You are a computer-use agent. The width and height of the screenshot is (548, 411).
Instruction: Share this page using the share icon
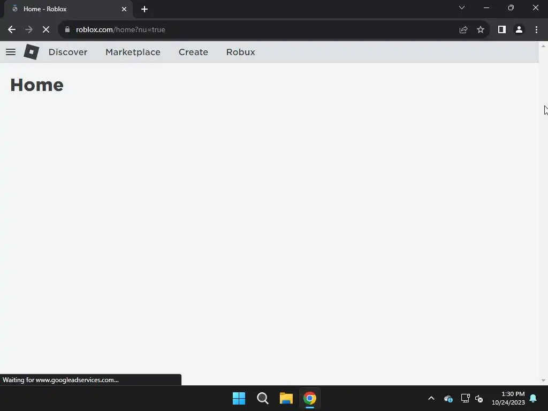pyautogui.click(x=463, y=30)
